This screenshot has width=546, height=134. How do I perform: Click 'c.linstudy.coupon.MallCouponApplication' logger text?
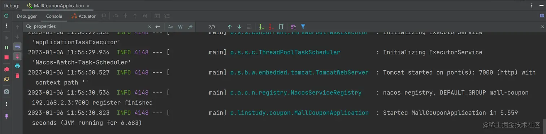[299, 113]
